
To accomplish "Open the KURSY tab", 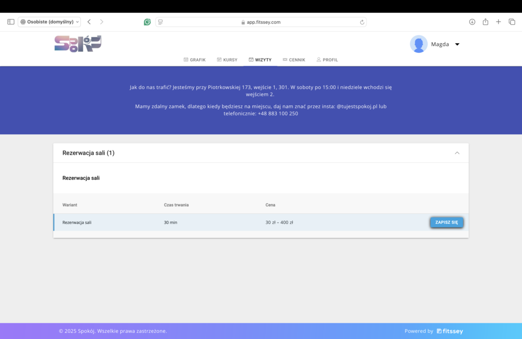I will coord(227,60).
